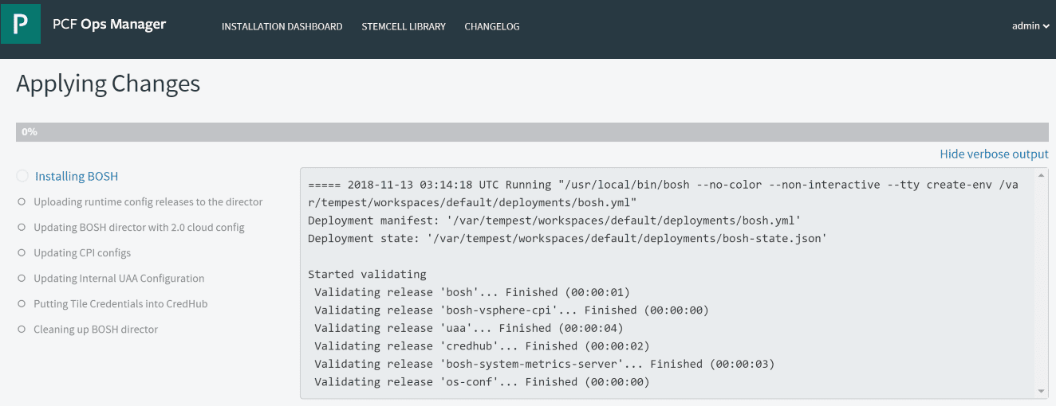
Task: Click the 0% progress bar
Action: pos(532,132)
